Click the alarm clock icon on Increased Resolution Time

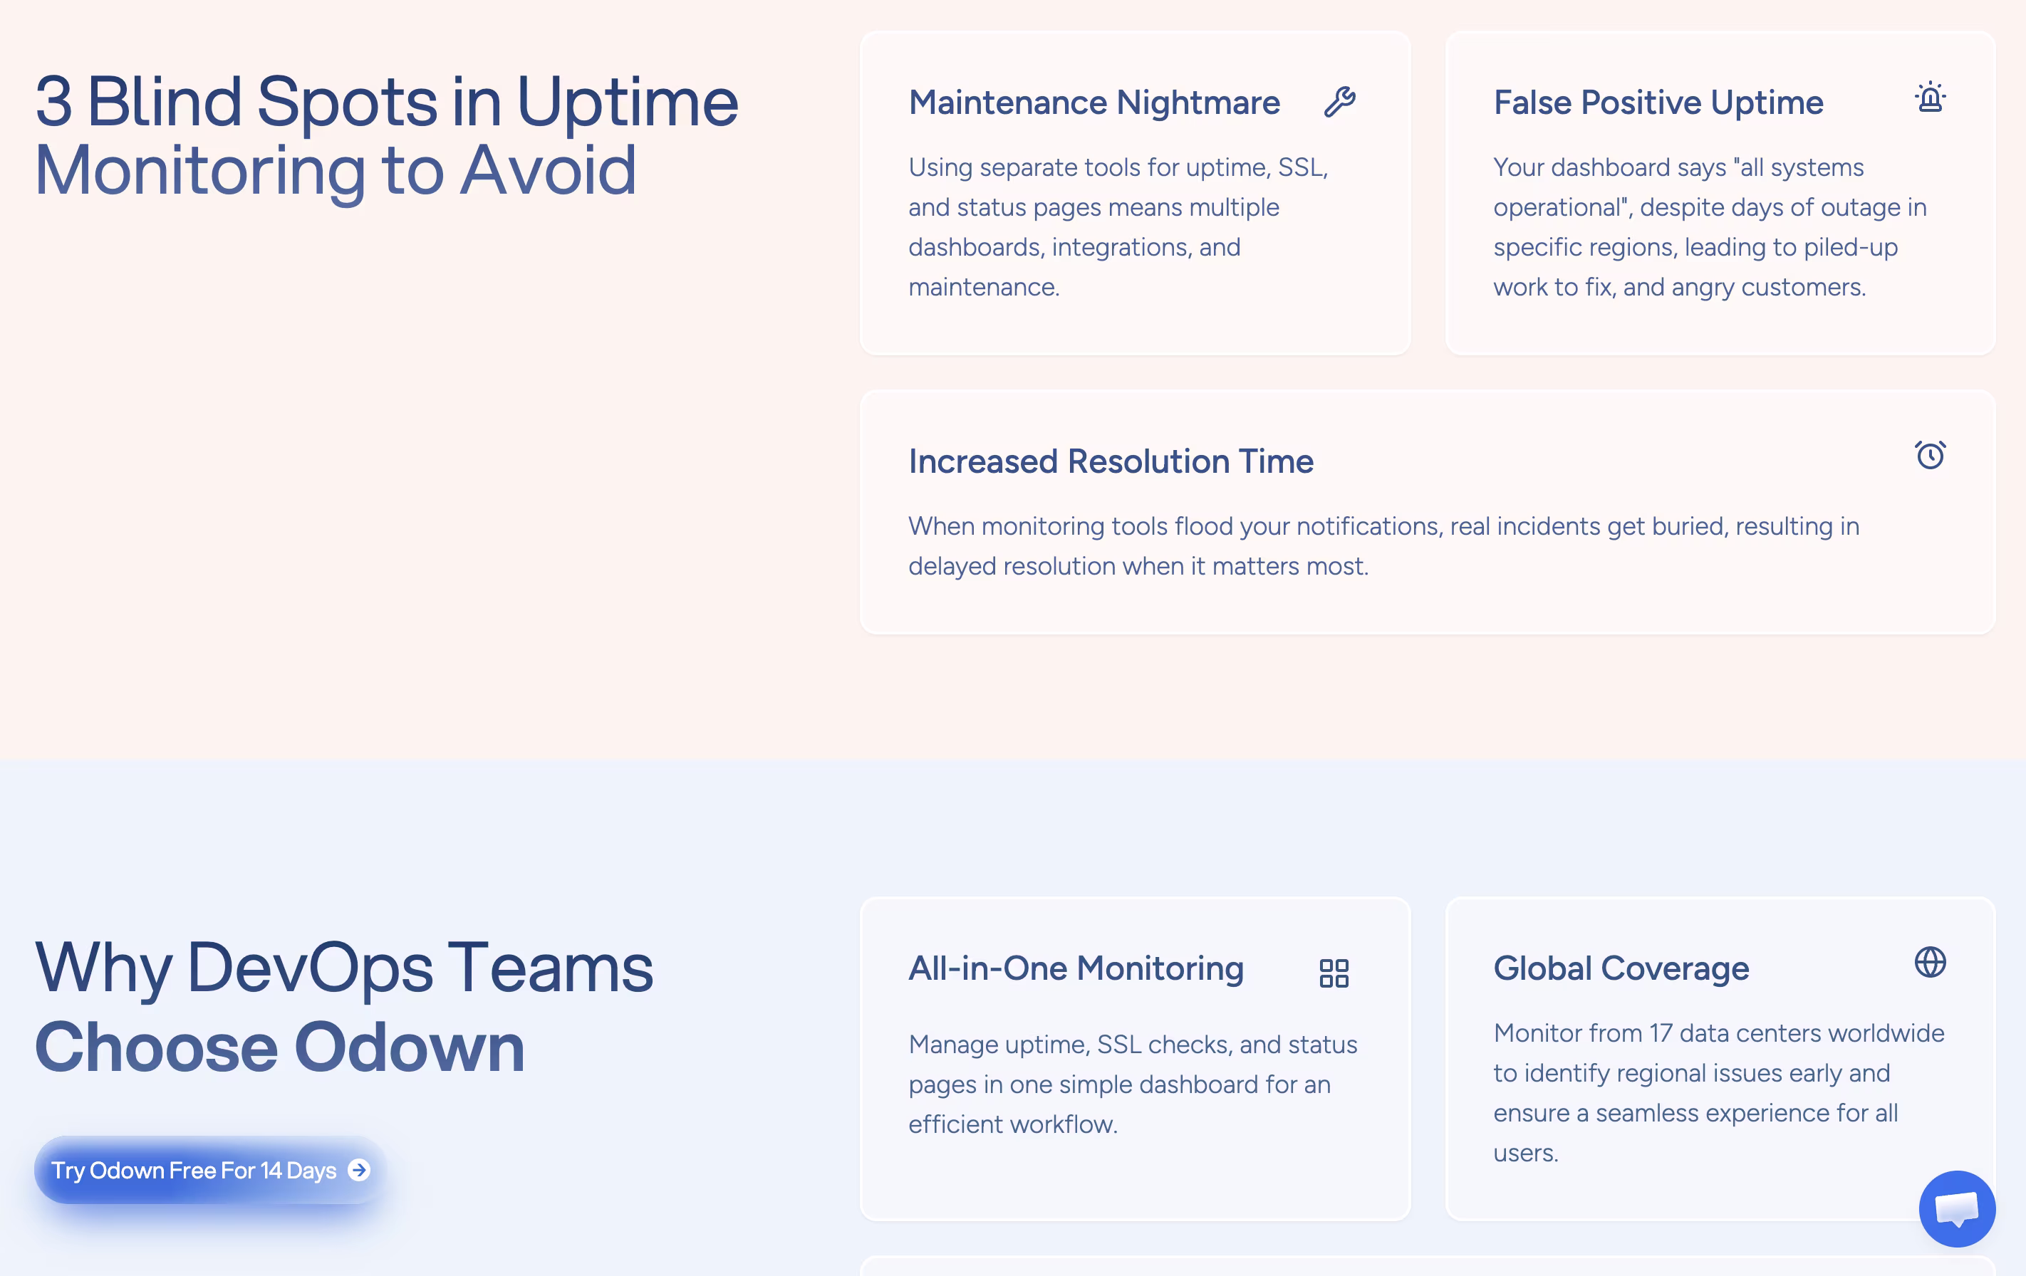1930,455
